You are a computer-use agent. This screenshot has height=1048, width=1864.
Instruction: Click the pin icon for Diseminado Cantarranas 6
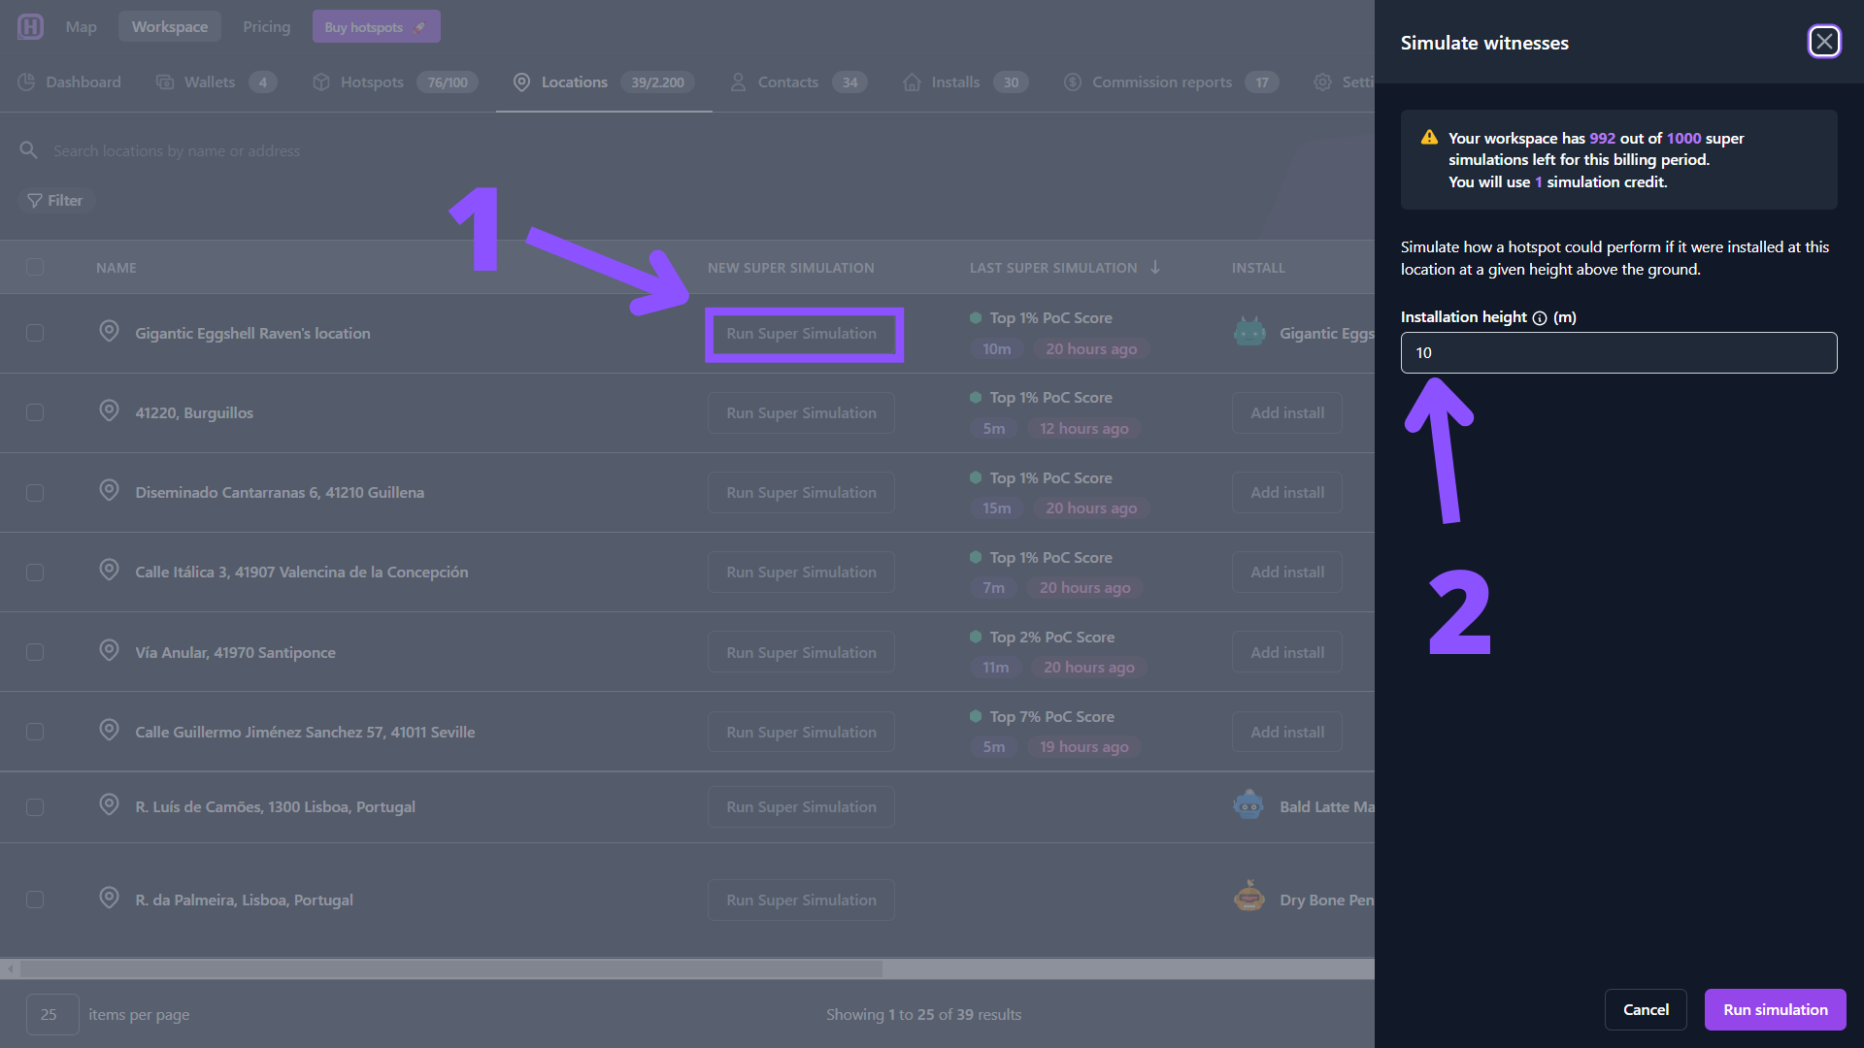[x=110, y=491]
